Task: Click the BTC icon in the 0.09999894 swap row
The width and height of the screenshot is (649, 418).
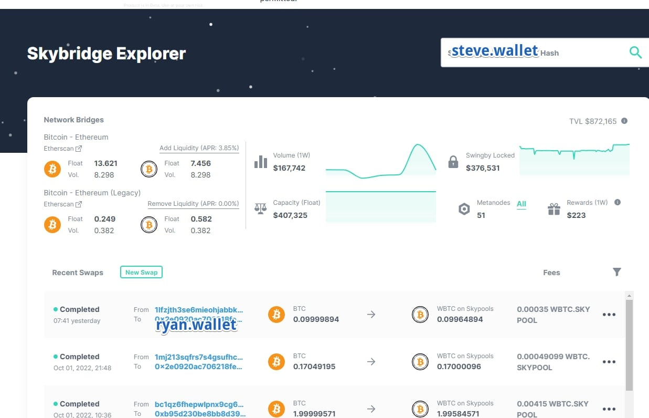Action: (276, 315)
